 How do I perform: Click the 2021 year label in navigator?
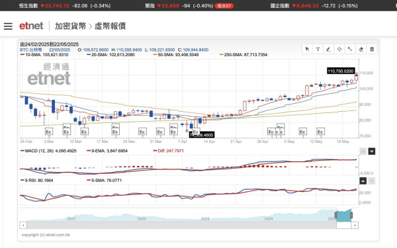(x=71, y=219)
